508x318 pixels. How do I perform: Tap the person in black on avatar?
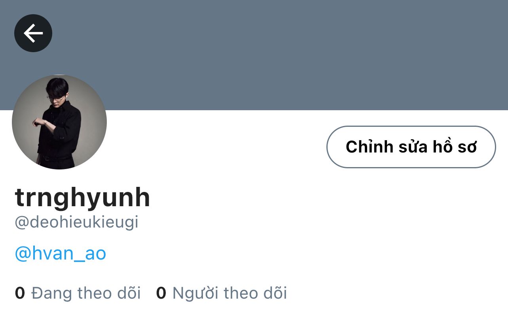pos(58,122)
